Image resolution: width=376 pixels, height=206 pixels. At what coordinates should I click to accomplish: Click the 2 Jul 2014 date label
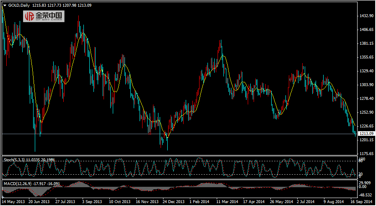(306, 201)
